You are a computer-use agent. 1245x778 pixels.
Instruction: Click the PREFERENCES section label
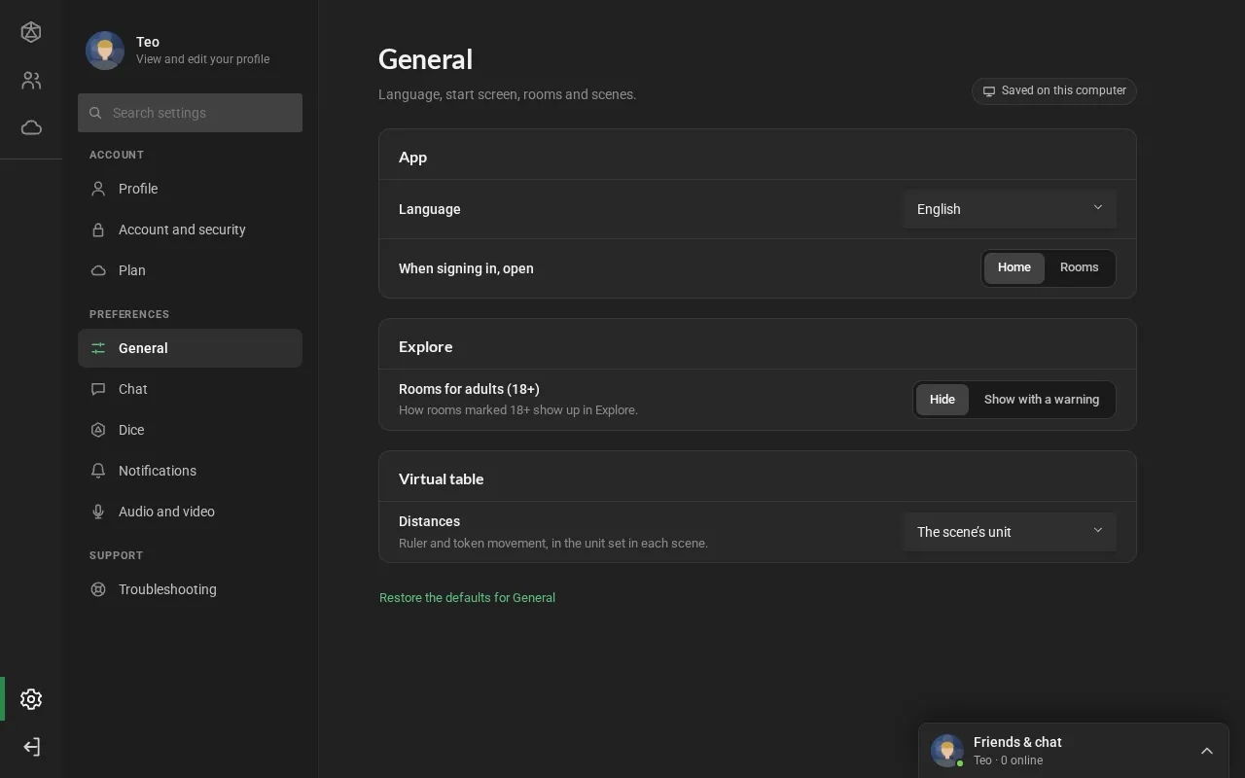click(x=129, y=314)
